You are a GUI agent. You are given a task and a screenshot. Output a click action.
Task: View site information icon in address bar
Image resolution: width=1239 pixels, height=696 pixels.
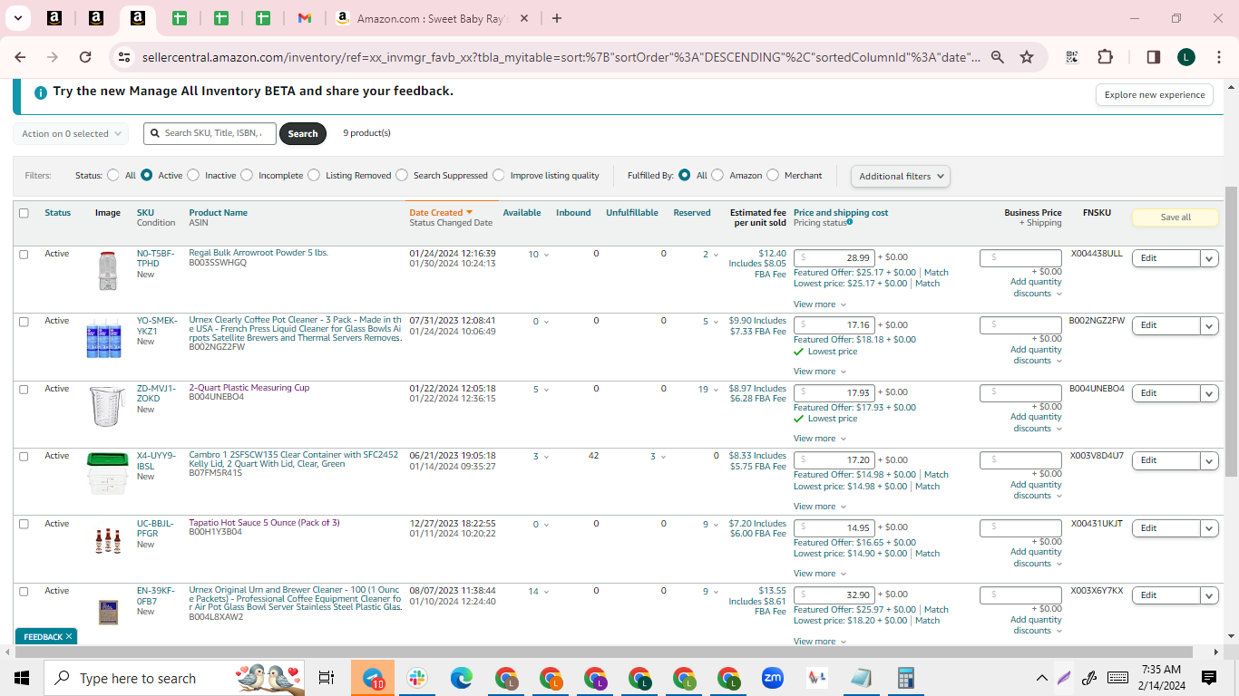tap(124, 57)
